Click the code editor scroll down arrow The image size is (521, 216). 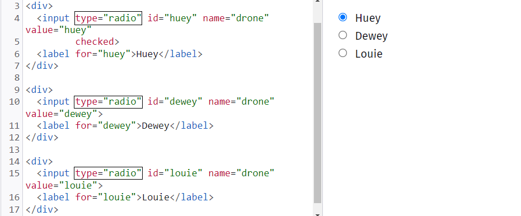click(318, 214)
